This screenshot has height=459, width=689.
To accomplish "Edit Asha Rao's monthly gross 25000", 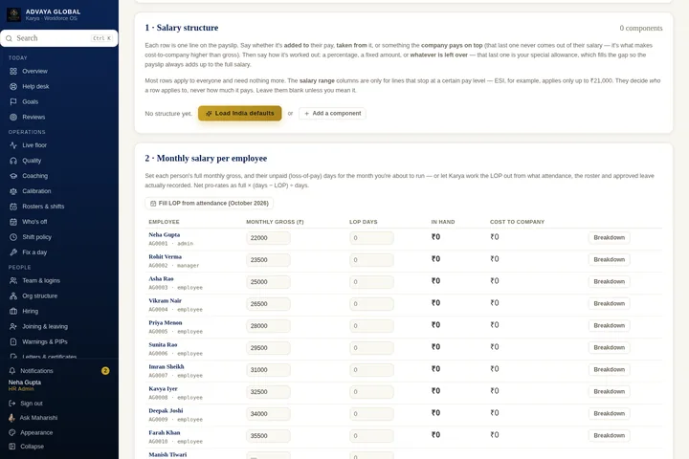I will [x=268, y=282].
